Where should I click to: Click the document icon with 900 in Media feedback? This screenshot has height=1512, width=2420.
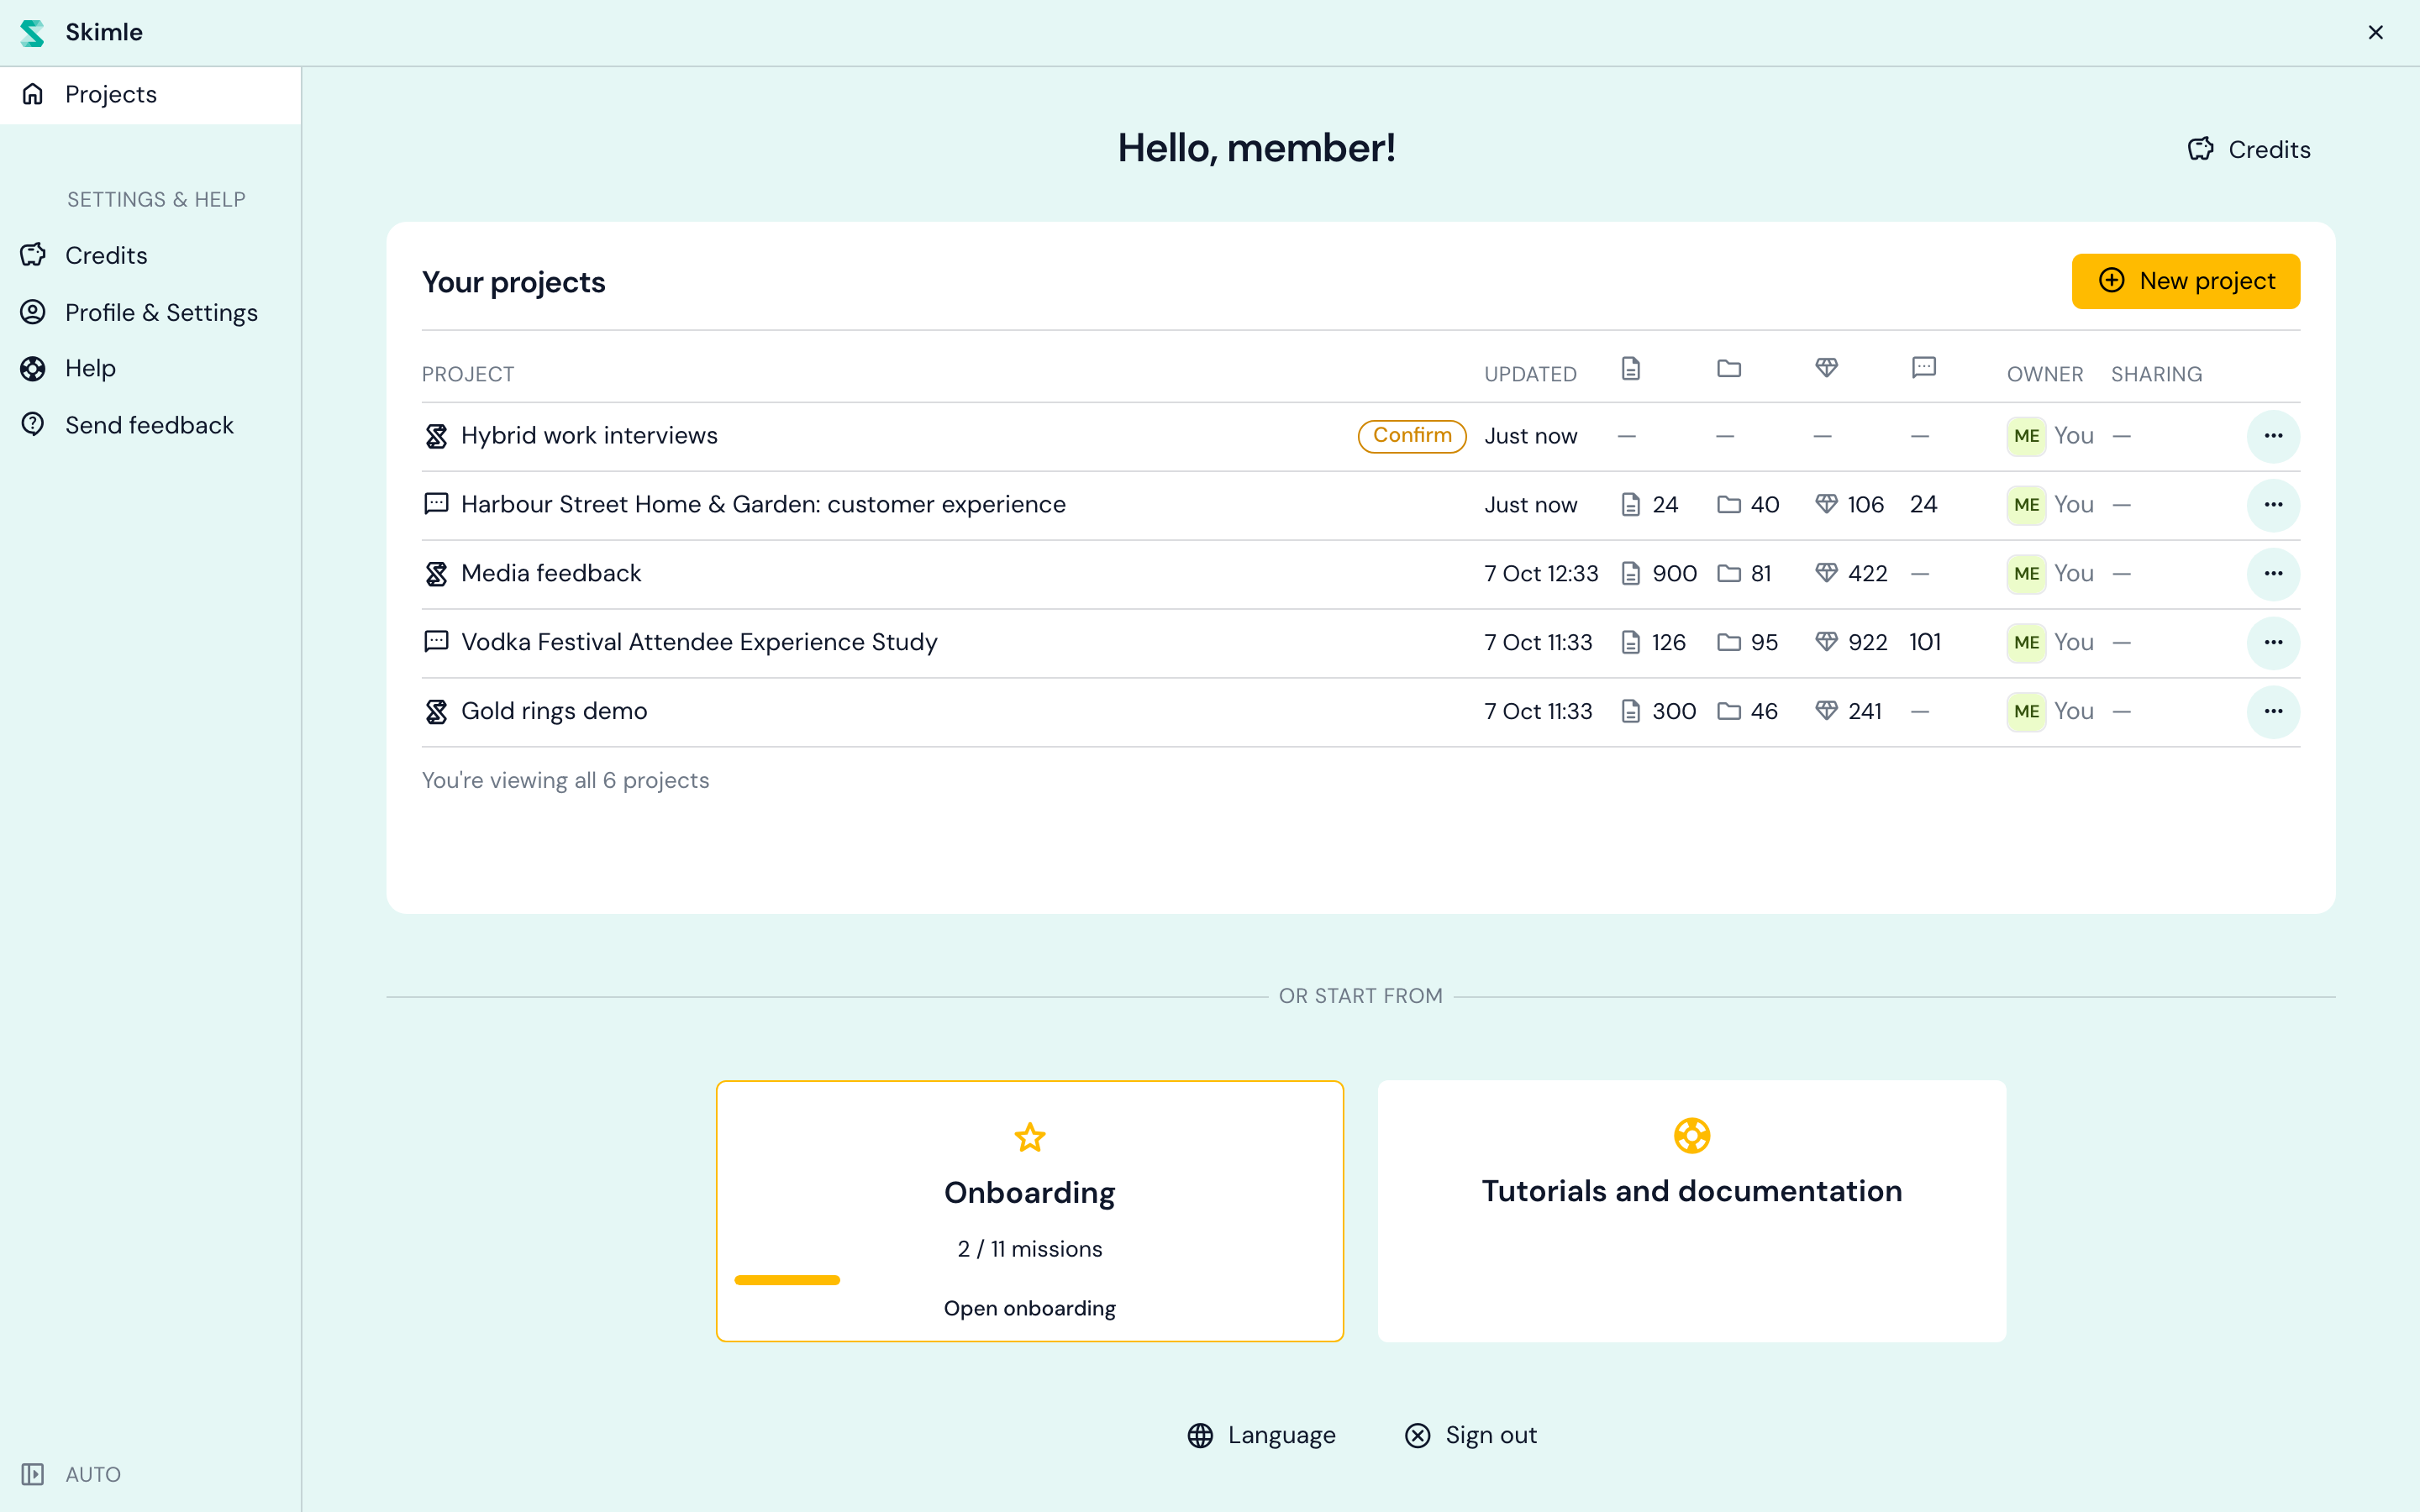[1631, 574]
